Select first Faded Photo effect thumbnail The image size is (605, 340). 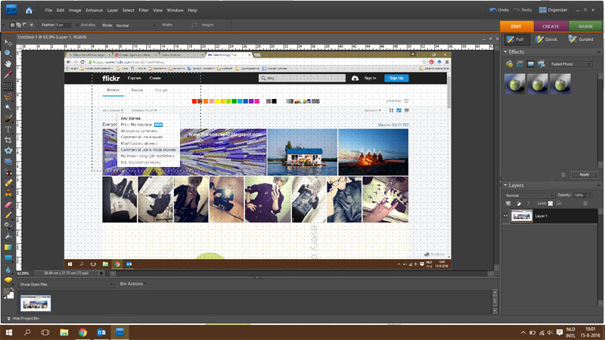(515, 84)
